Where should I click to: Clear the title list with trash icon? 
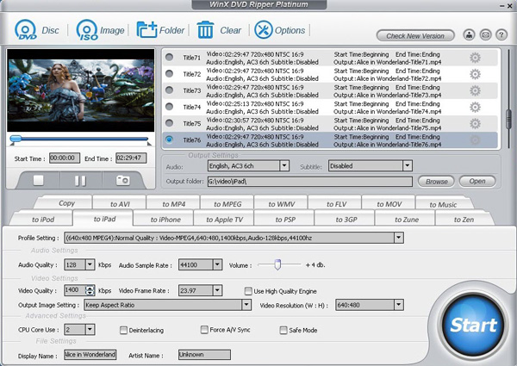point(219,30)
